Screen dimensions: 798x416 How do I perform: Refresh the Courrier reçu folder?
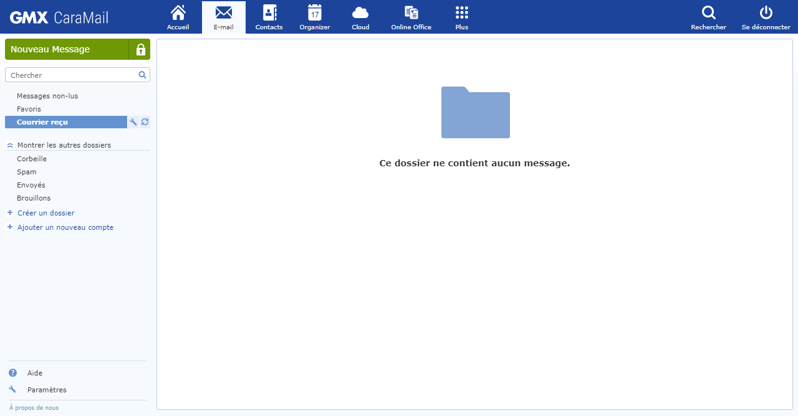pyautogui.click(x=145, y=121)
